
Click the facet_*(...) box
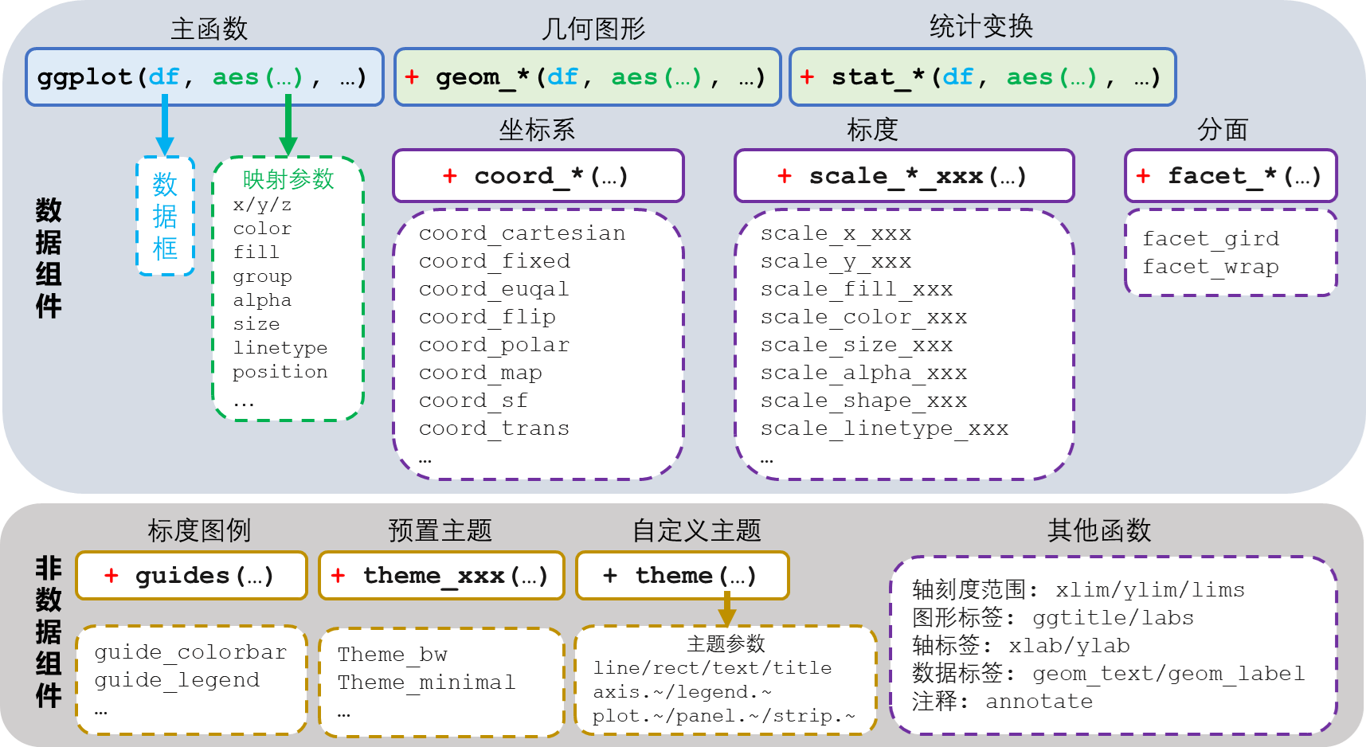1231,176
